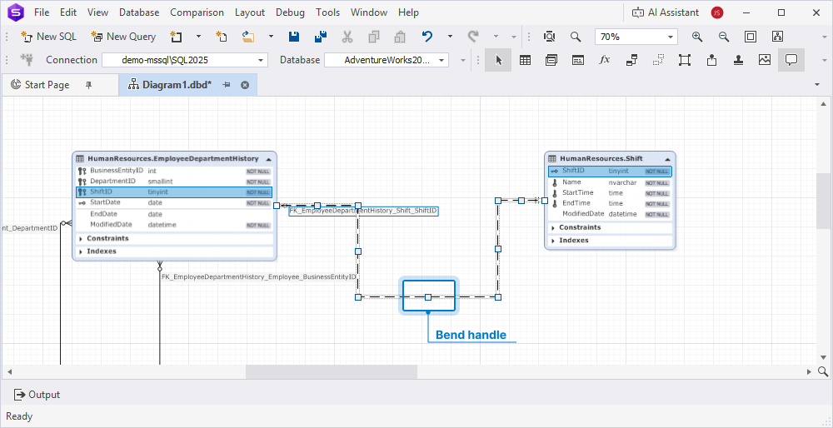Viewport: 833px width, 428px height.
Task: Open the Connection combo box
Action: 184,60
